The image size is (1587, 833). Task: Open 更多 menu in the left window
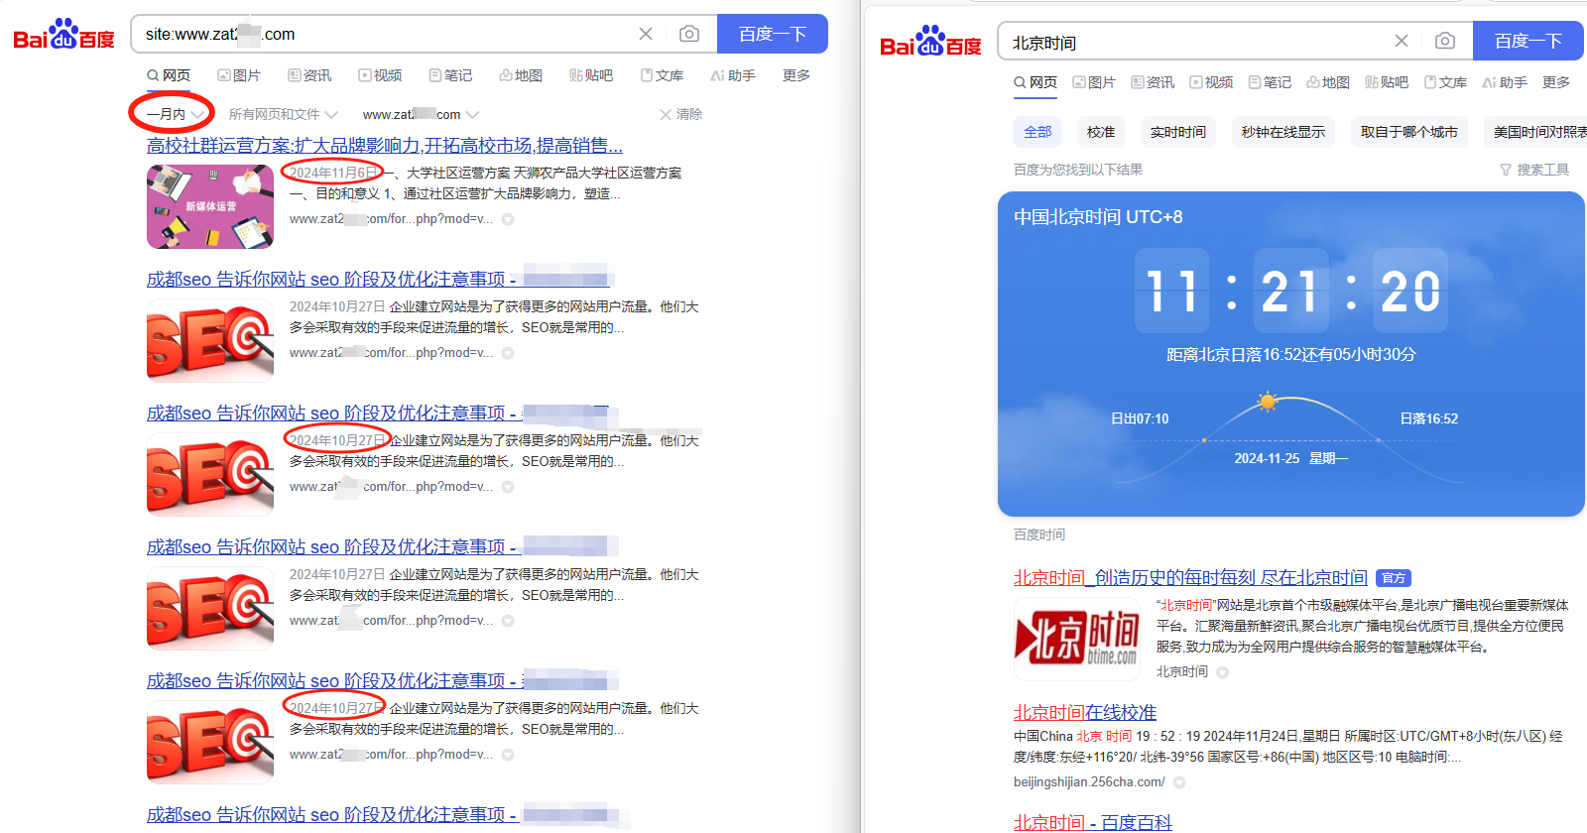796,75
